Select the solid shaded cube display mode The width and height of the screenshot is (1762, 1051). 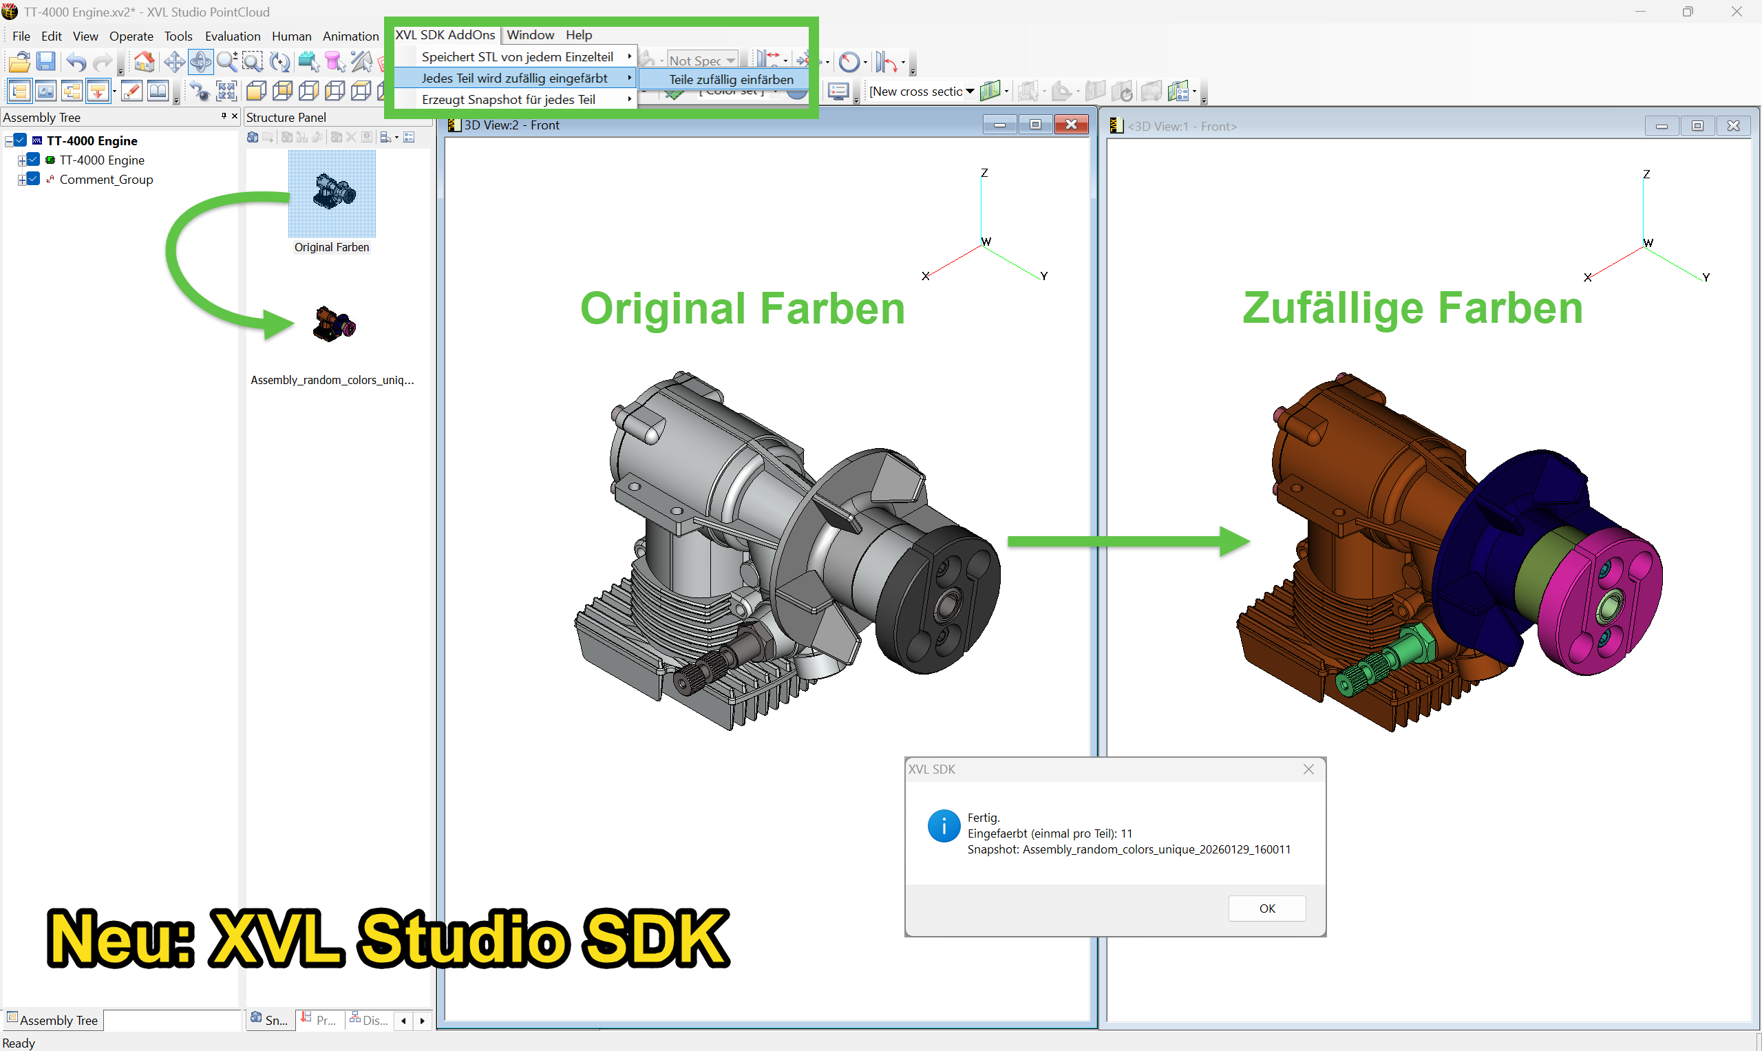(x=255, y=91)
